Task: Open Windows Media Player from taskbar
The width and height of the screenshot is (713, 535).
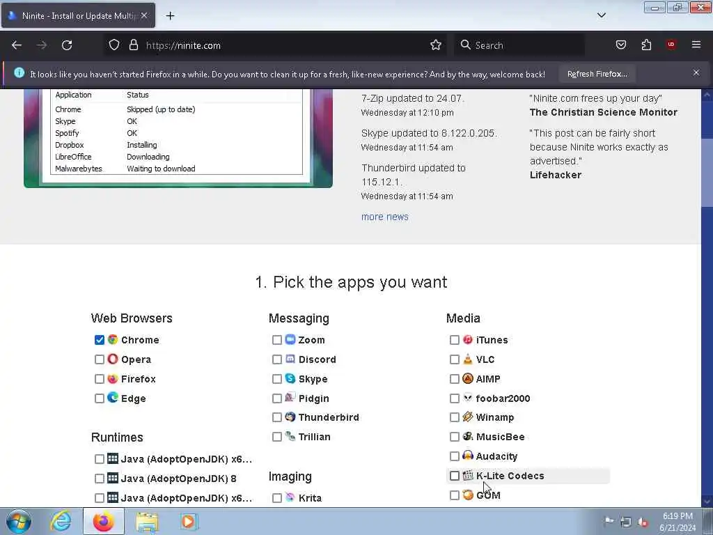Action: (x=188, y=522)
